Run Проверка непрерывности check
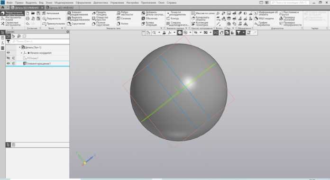 [x=290, y=24]
